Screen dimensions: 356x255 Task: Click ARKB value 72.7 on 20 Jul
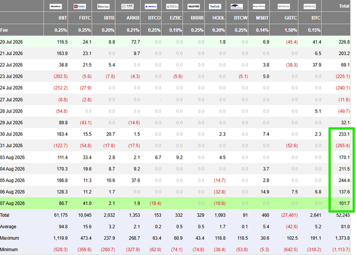tap(136, 42)
